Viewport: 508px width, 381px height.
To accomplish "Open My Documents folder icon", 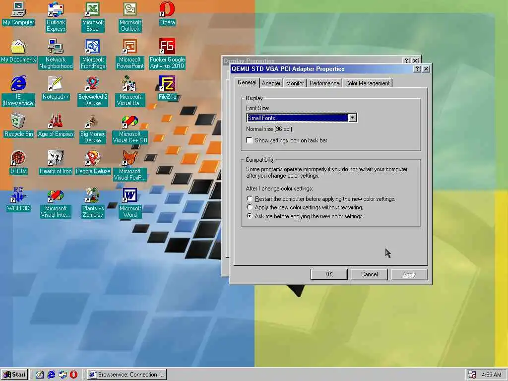I will click(18, 51).
